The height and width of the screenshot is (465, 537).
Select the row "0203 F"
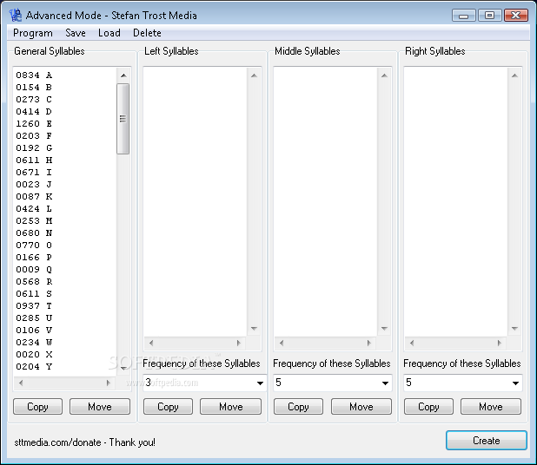(x=34, y=135)
